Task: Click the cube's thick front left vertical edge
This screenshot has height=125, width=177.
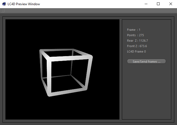Action: pos(49,76)
